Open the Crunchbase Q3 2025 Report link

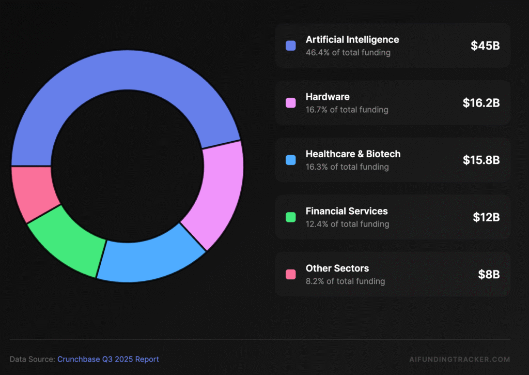pyautogui.click(x=108, y=359)
